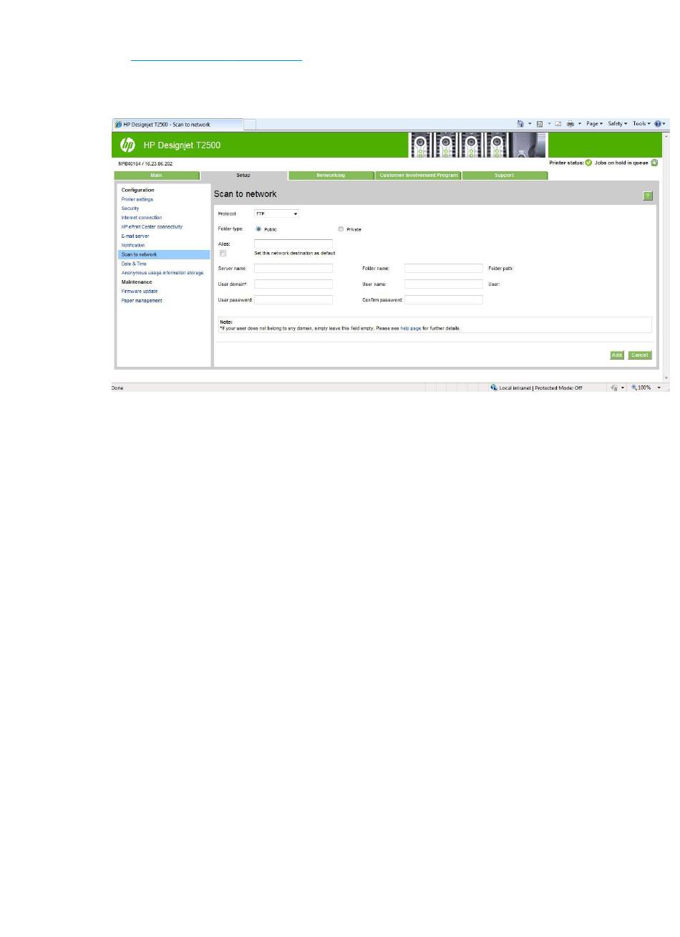Open the green help question mark icon

click(648, 196)
